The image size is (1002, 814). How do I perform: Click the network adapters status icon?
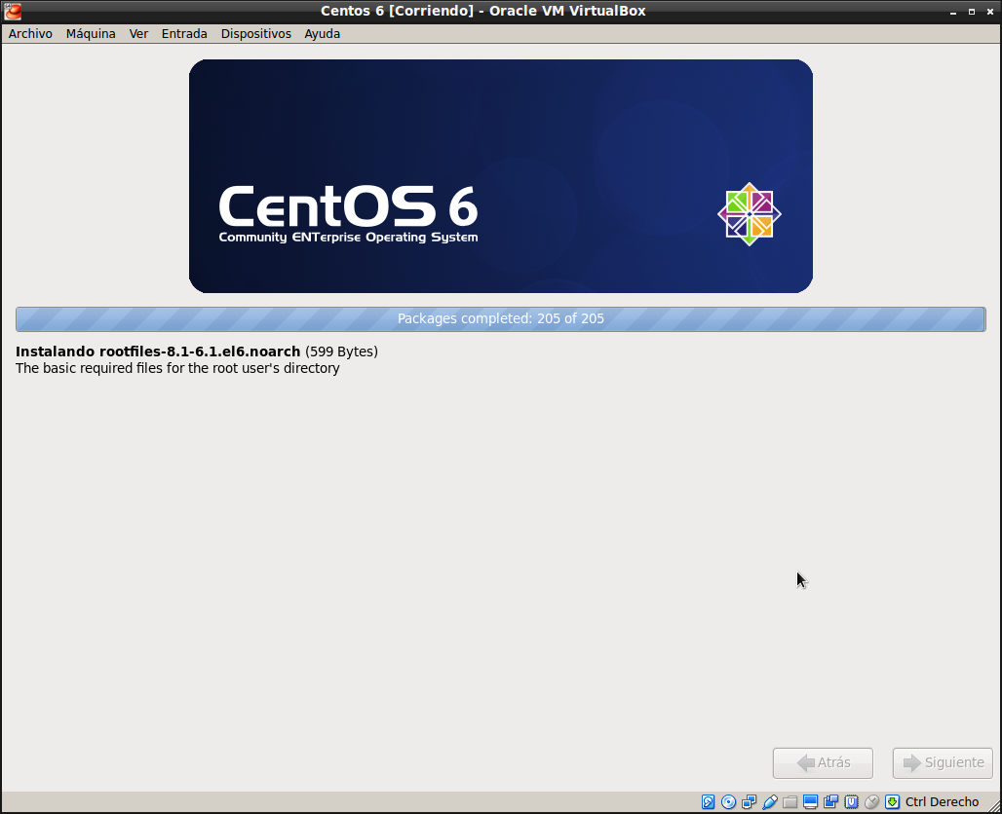[749, 802]
